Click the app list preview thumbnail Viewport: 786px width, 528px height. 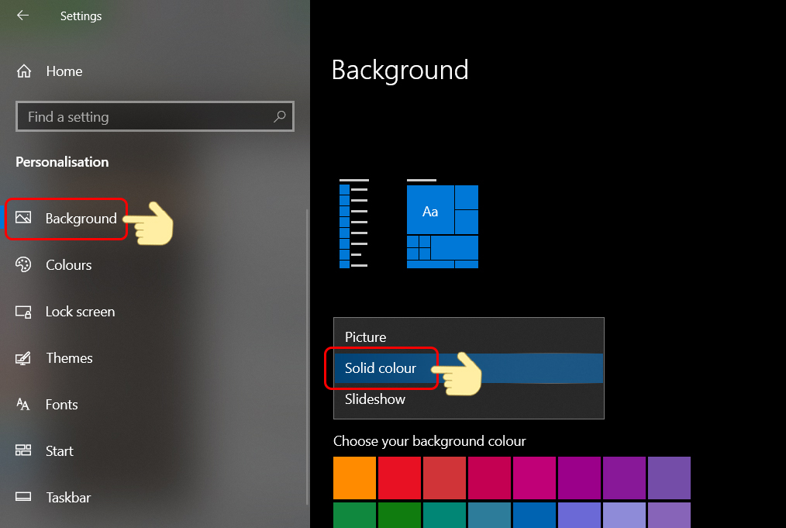pyautogui.click(x=354, y=223)
